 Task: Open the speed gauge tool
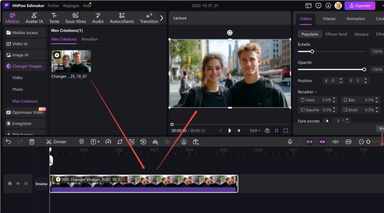(x=108, y=142)
